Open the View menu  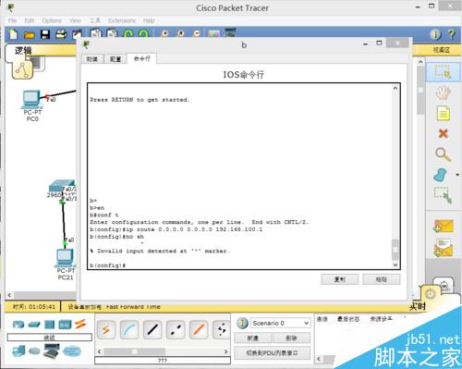pyautogui.click(x=75, y=20)
